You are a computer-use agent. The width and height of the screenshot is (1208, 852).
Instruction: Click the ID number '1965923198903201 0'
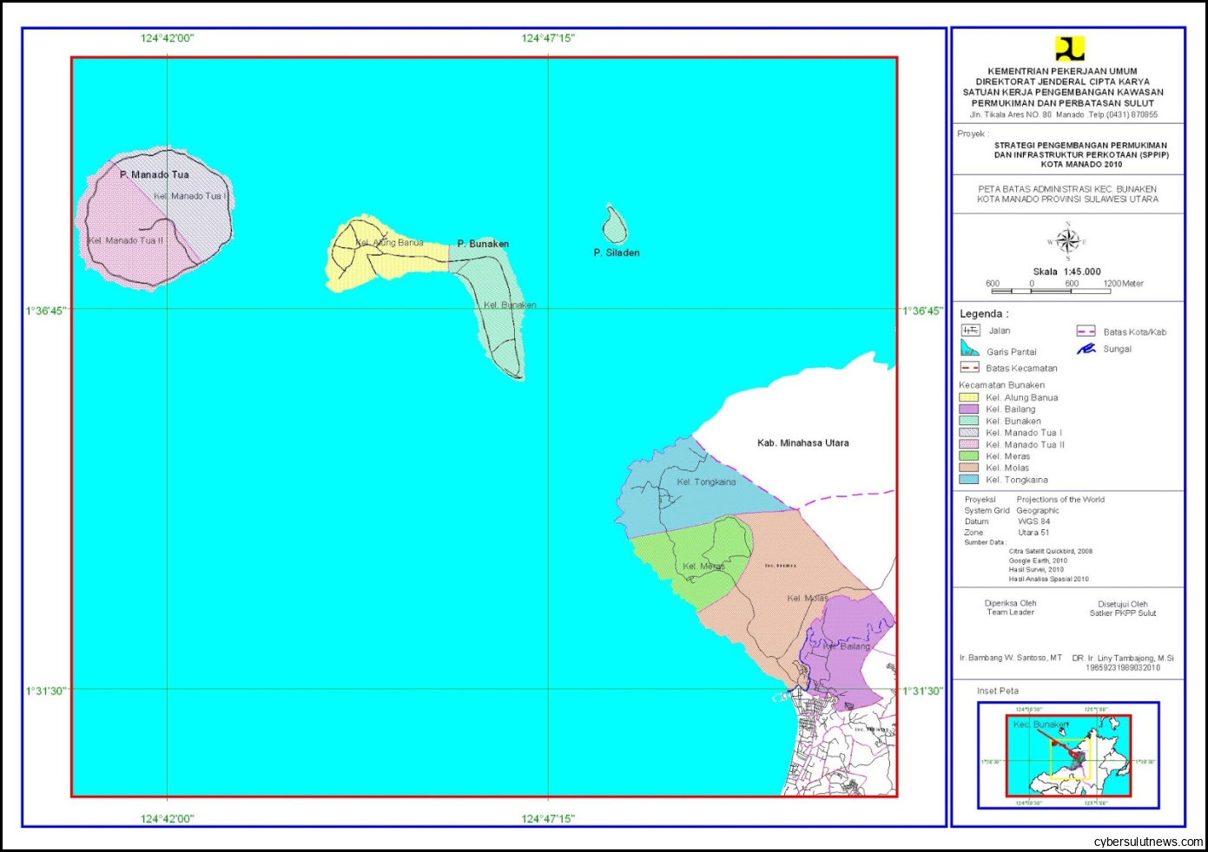pyautogui.click(x=1123, y=667)
